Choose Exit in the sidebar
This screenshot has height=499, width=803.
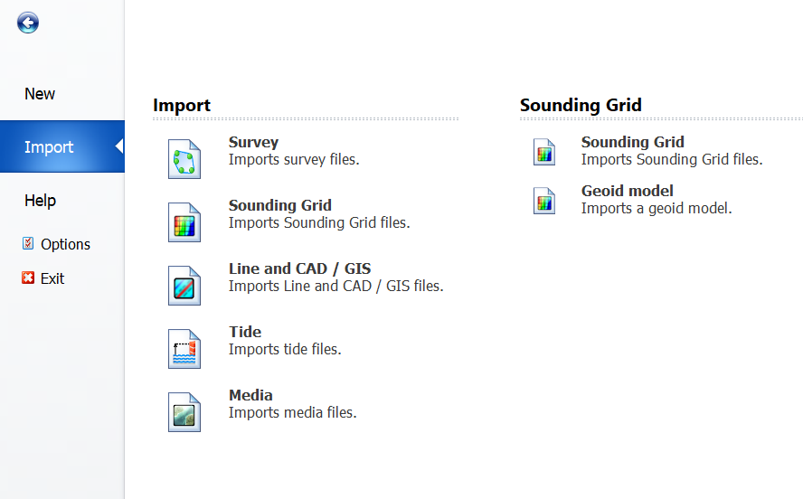coord(52,278)
